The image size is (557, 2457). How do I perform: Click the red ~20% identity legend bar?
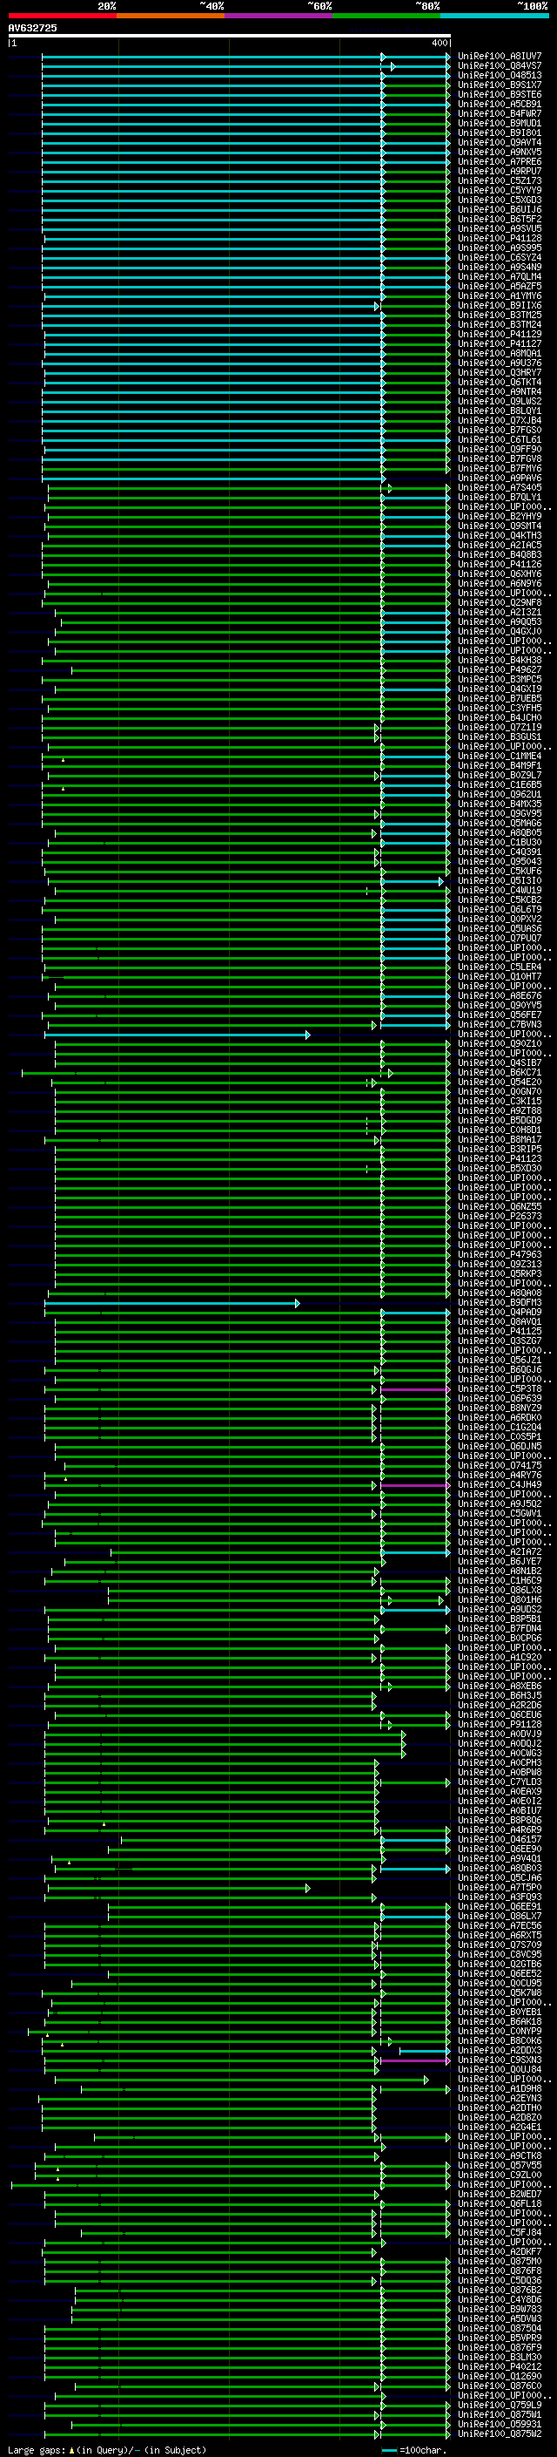tap(62, 16)
